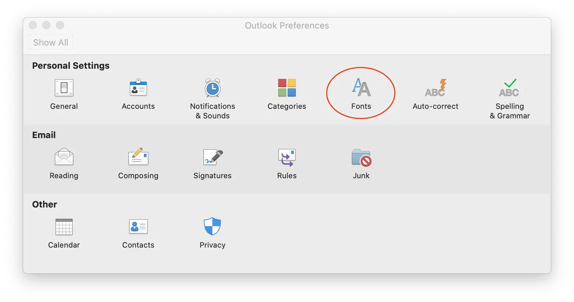Open Calendar preferences
This screenshot has height=302, width=574.
click(x=64, y=227)
